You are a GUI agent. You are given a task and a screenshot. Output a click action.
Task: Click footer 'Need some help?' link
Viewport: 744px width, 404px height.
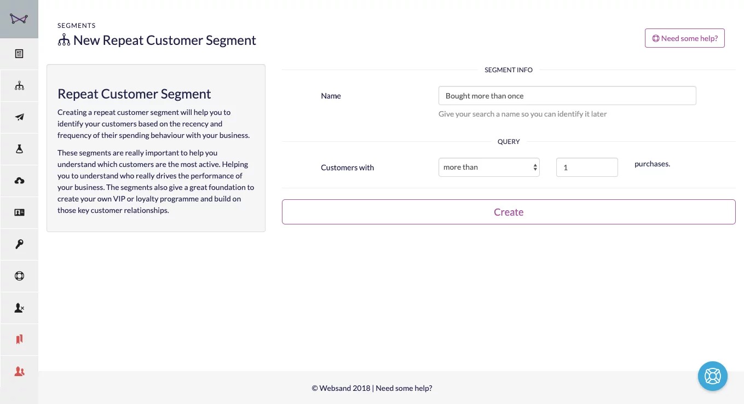point(404,388)
